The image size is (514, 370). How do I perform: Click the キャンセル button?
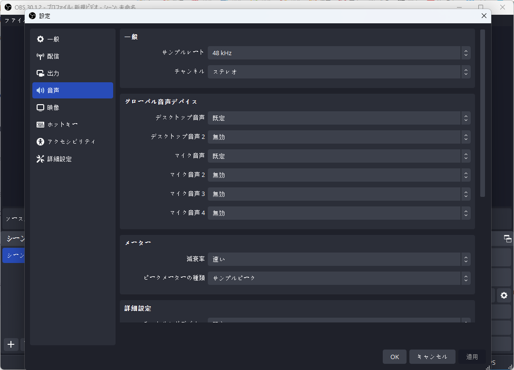432,357
